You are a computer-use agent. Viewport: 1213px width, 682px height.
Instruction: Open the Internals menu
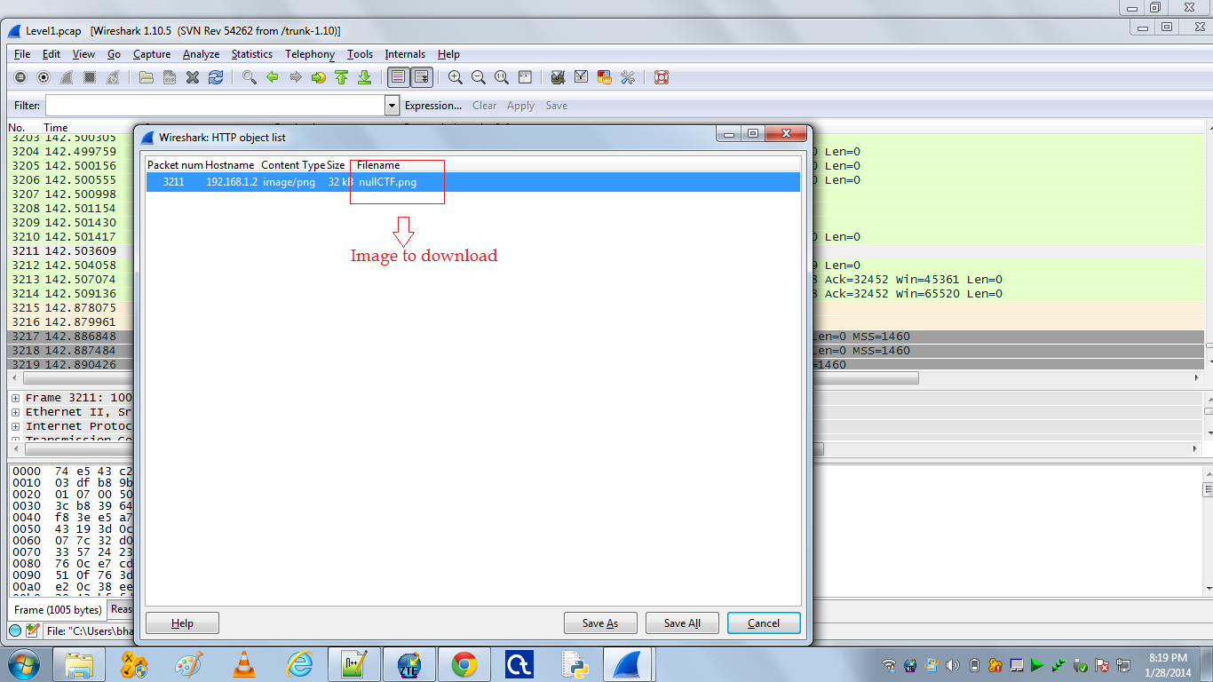(x=405, y=54)
